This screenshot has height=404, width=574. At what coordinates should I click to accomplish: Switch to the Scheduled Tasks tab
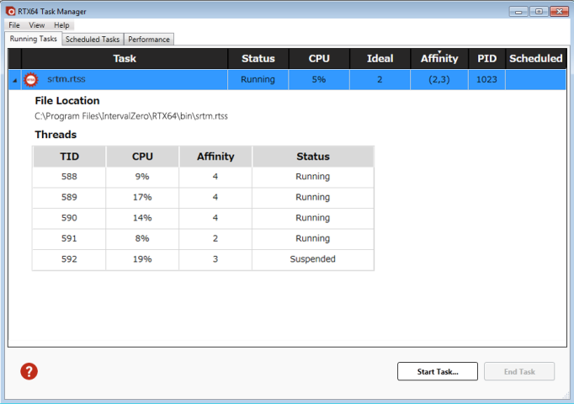[93, 40]
